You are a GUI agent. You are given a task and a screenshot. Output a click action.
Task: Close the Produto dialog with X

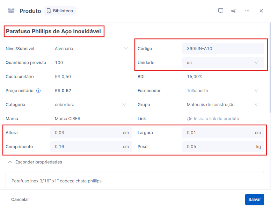(x=261, y=11)
